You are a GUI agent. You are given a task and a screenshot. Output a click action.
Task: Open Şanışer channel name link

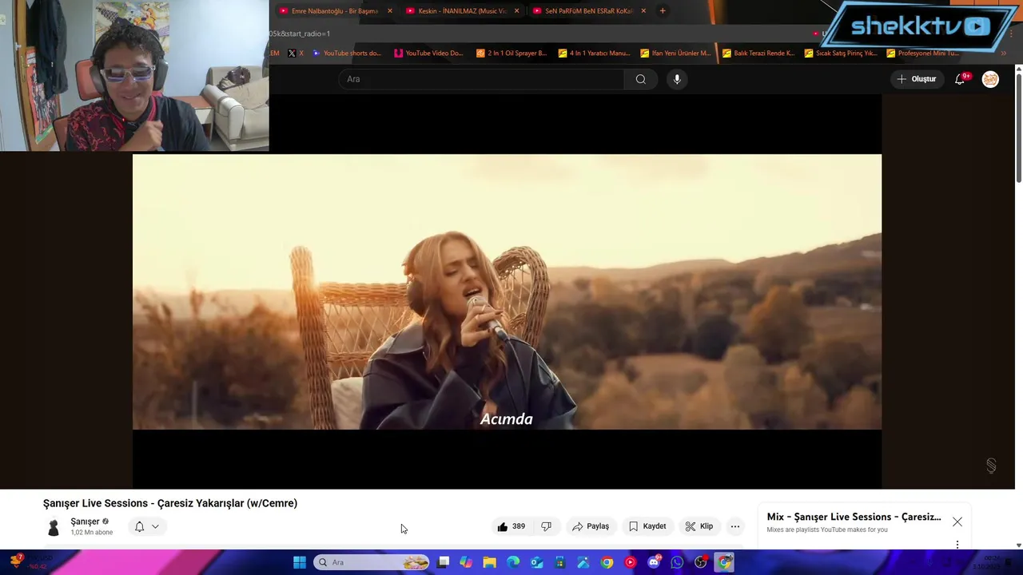click(x=85, y=521)
